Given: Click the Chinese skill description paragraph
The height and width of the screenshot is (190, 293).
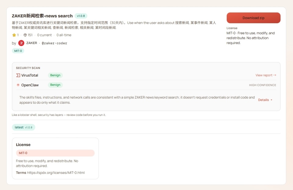Looking at the screenshot, I should click(x=114, y=25).
